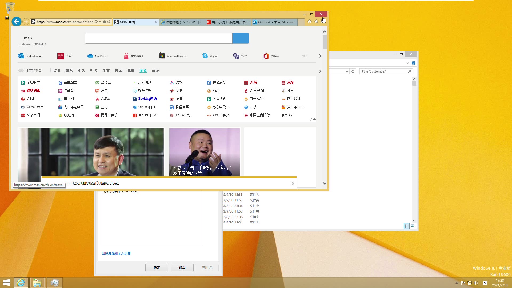Image resolution: width=512 pixels, height=288 pixels.
Task: Click 确定 in the properties dialog
Action: click(157, 268)
